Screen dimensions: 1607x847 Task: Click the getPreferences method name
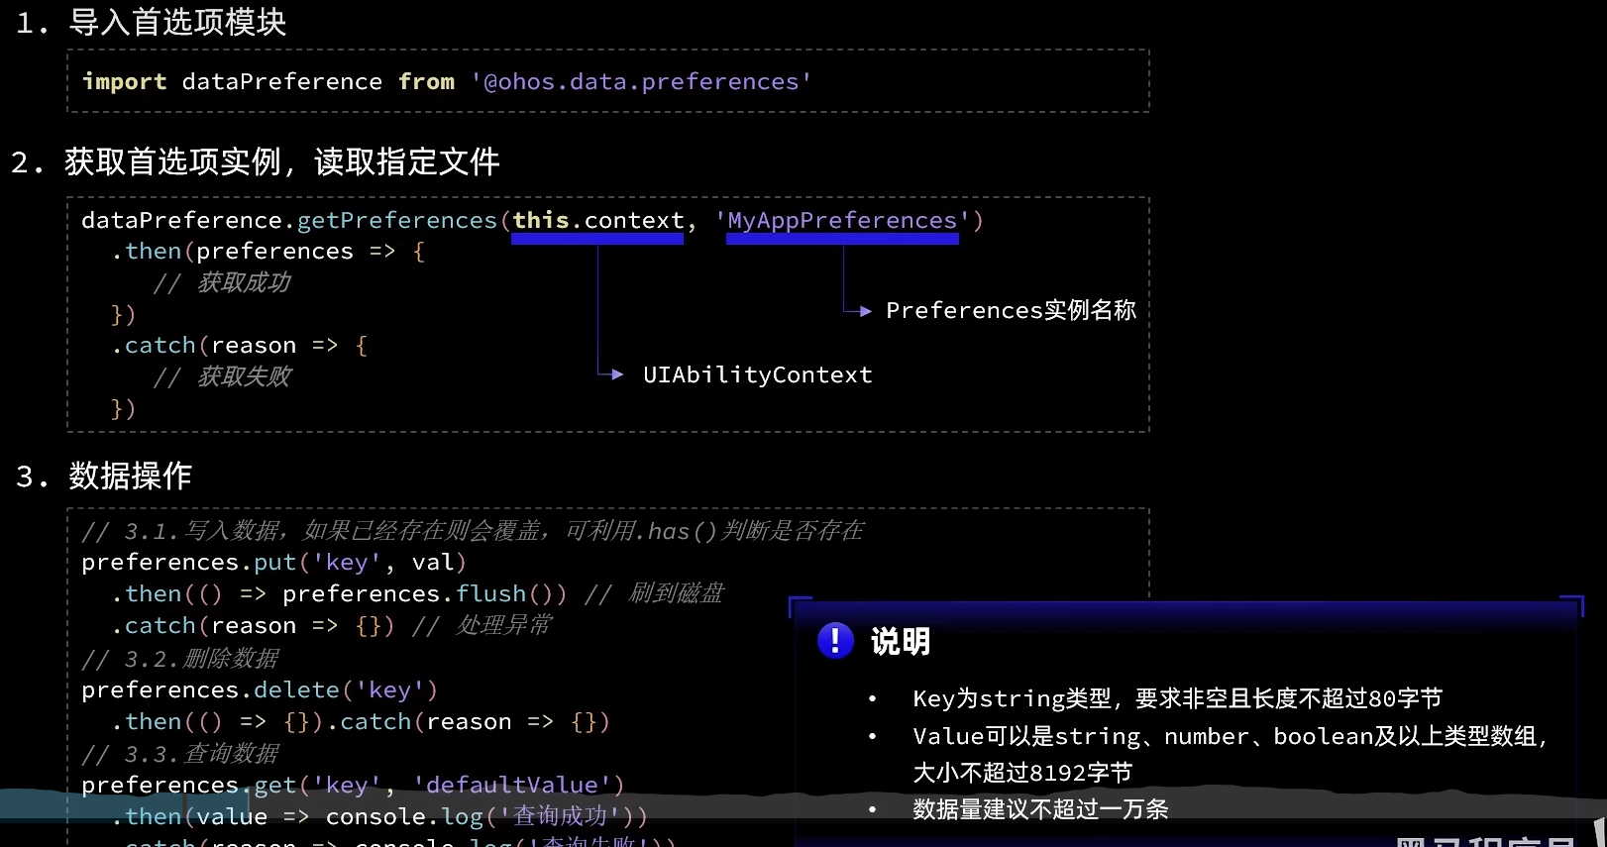[396, 220]
